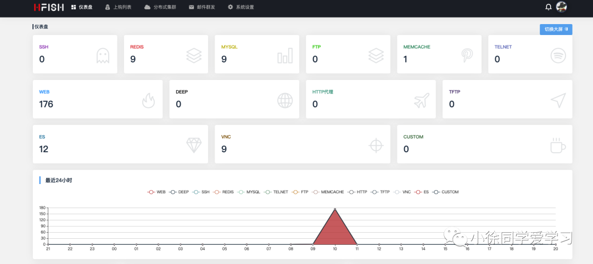Click the coffee cup icon on CUSTOM card
Screen dimensions: 593x264
(558, 145)
